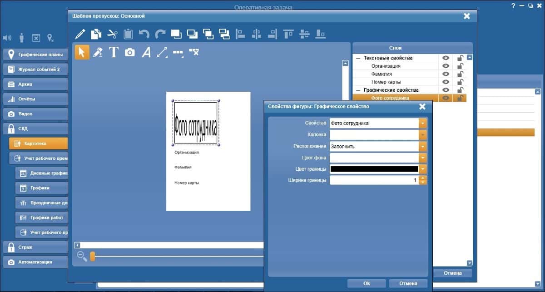Screen dimensions: 545x292
Task: Click the Undo arrow icon
Action: [144, 34]
